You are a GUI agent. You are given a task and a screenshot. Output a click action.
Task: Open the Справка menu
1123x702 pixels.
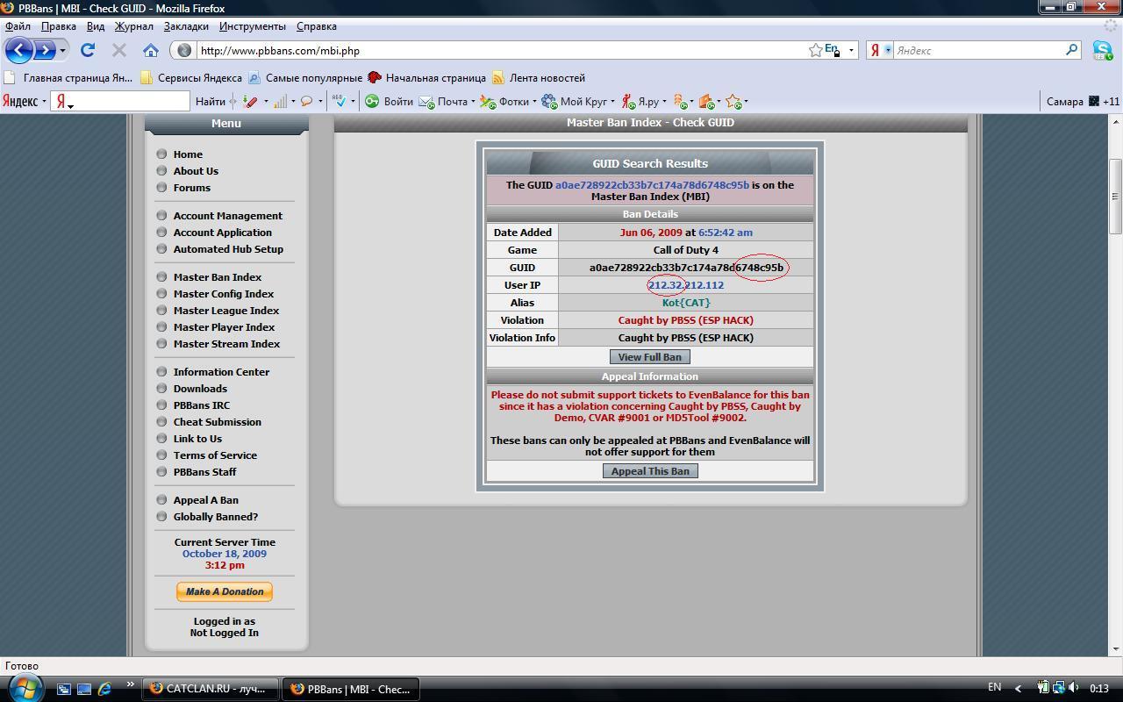click(317, 26)
